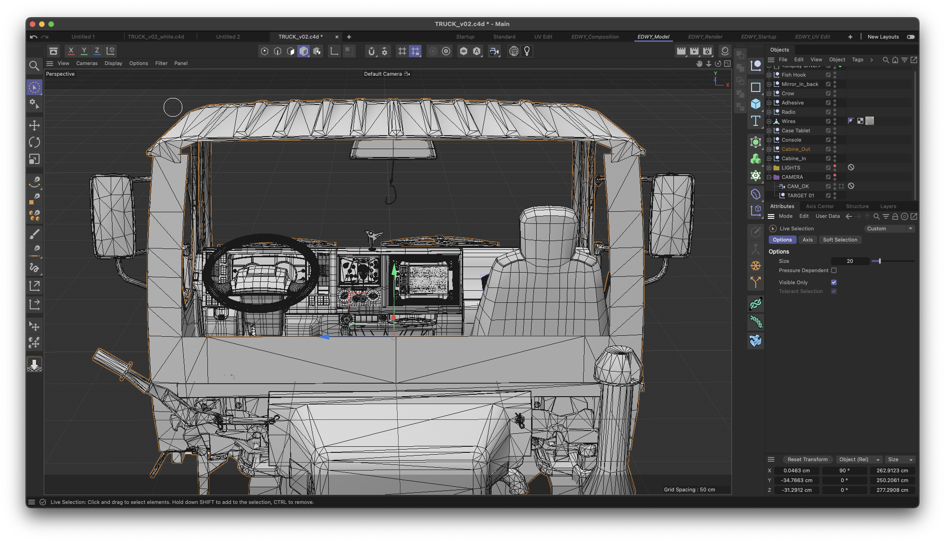Toggle X axis lock in toolbar
Image resolution: width=945 pixels, height=542 pixels.
coord(71,51)
